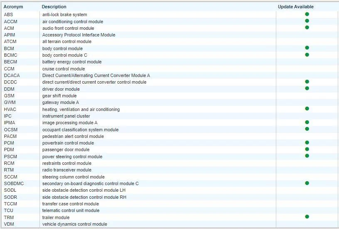The height and width of the screenshot is (229, 339).
Task: Click the TRM trailer module update dot
Action: tap(307, 217)
